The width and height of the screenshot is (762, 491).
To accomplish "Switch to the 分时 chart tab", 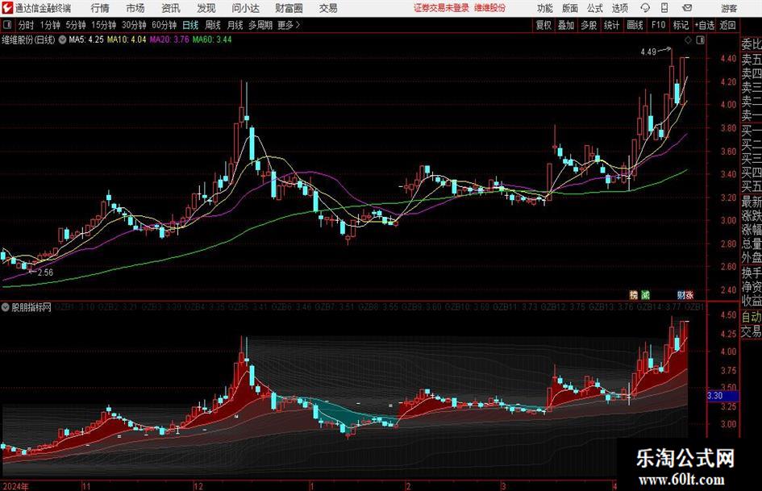I will (x=26, y=25).
